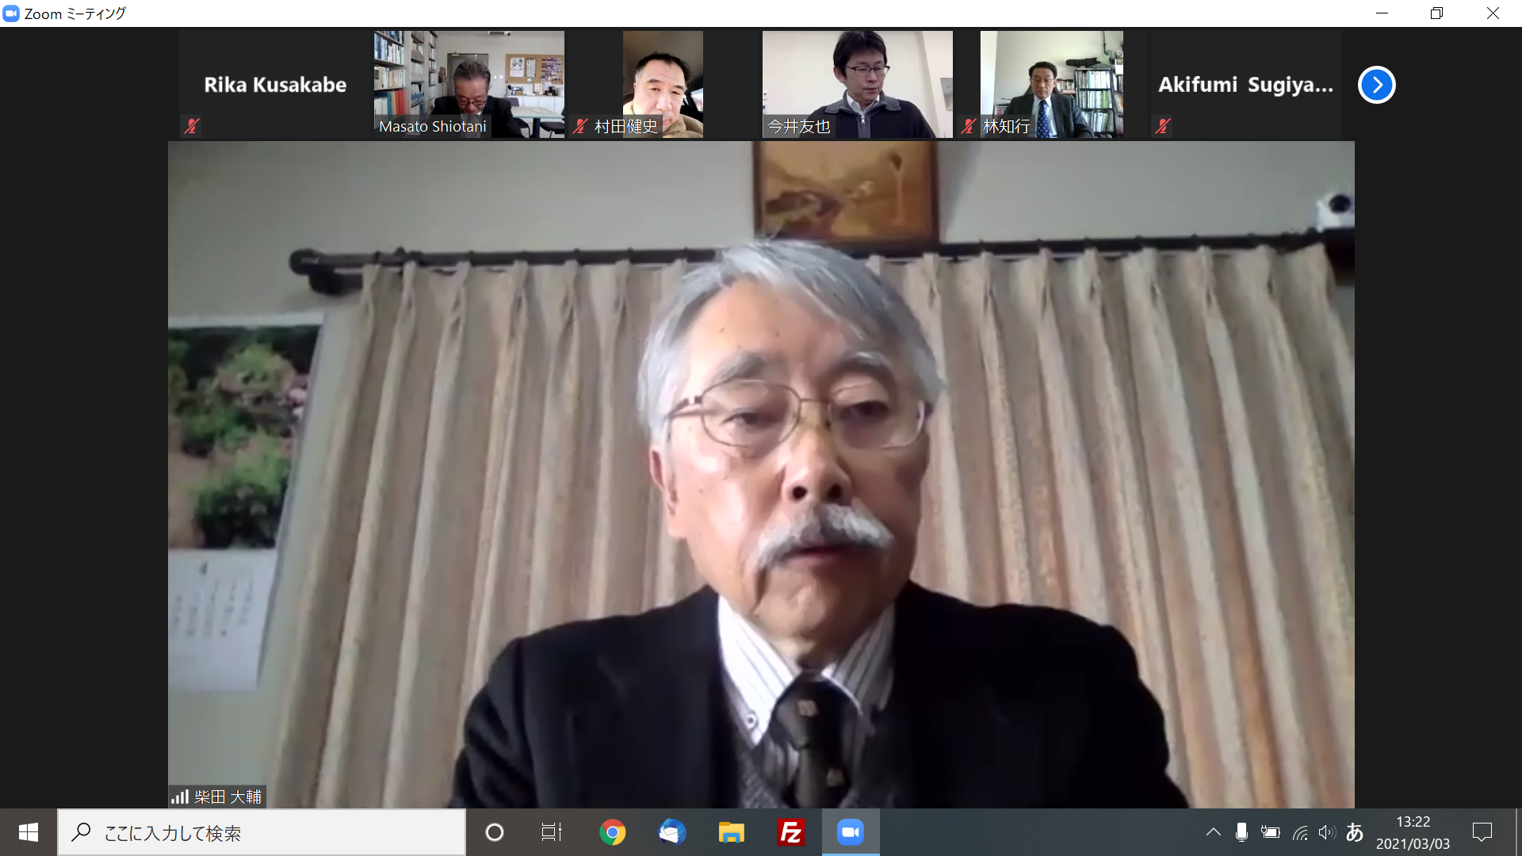The image size is (1522, 856).
Task: Click muted mic icon next to 村田健史
Action: click(x=580, y=126)
